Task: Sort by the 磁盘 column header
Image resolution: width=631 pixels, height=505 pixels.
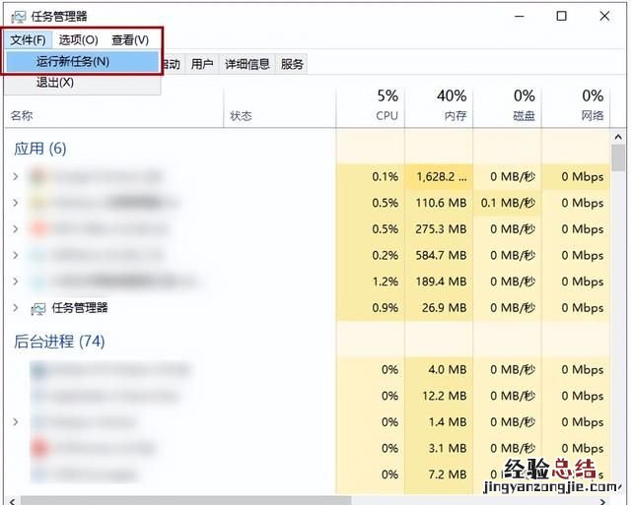Action: coord(524,105)
